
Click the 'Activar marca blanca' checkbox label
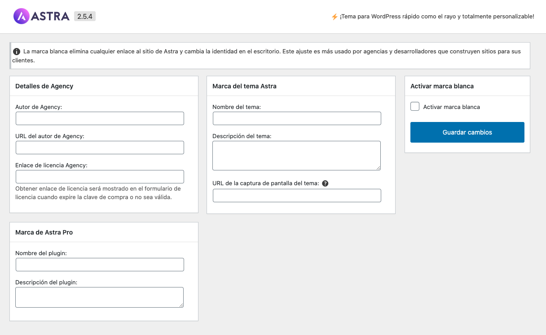451,107
